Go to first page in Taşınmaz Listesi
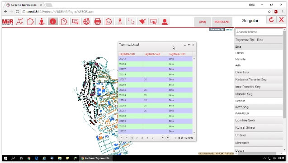Viewport: 288px width, 163px height. coord(122,138)
